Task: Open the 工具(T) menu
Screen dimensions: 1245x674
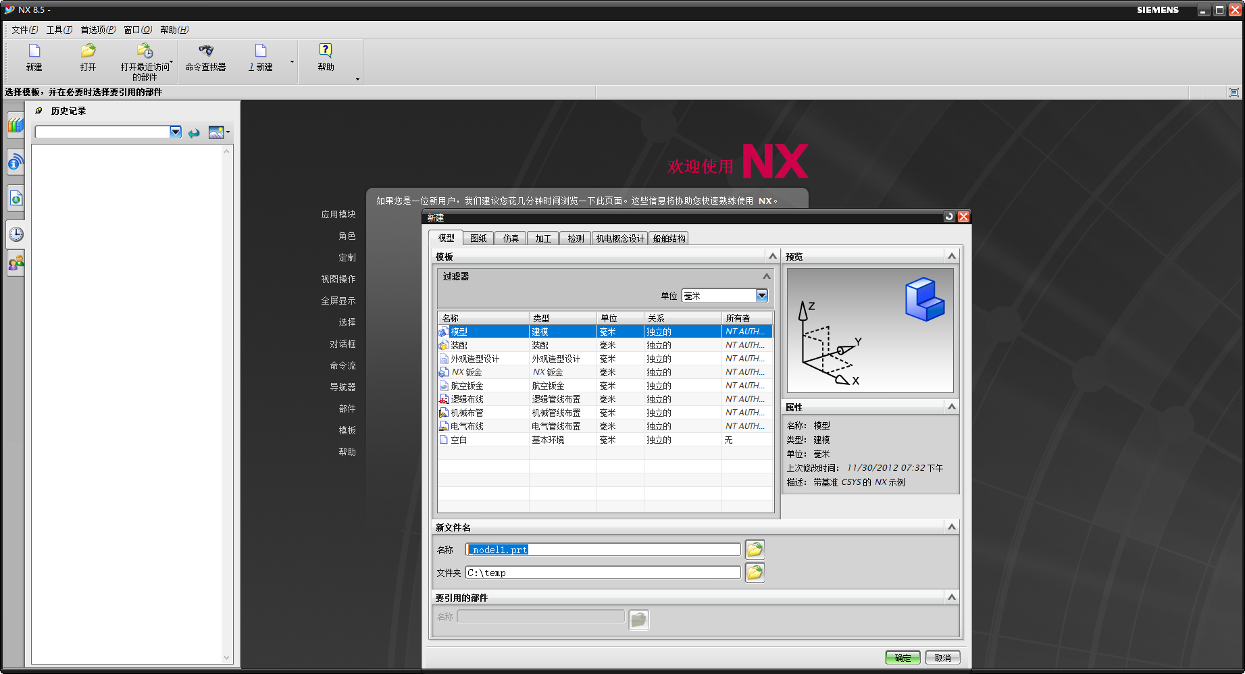Action: 59,30
